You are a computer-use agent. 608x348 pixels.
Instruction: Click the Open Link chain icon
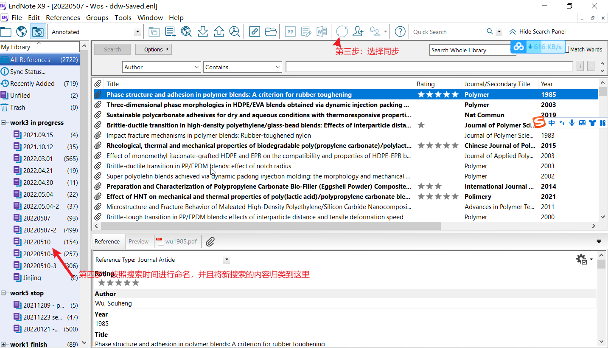tap(254, 31)
